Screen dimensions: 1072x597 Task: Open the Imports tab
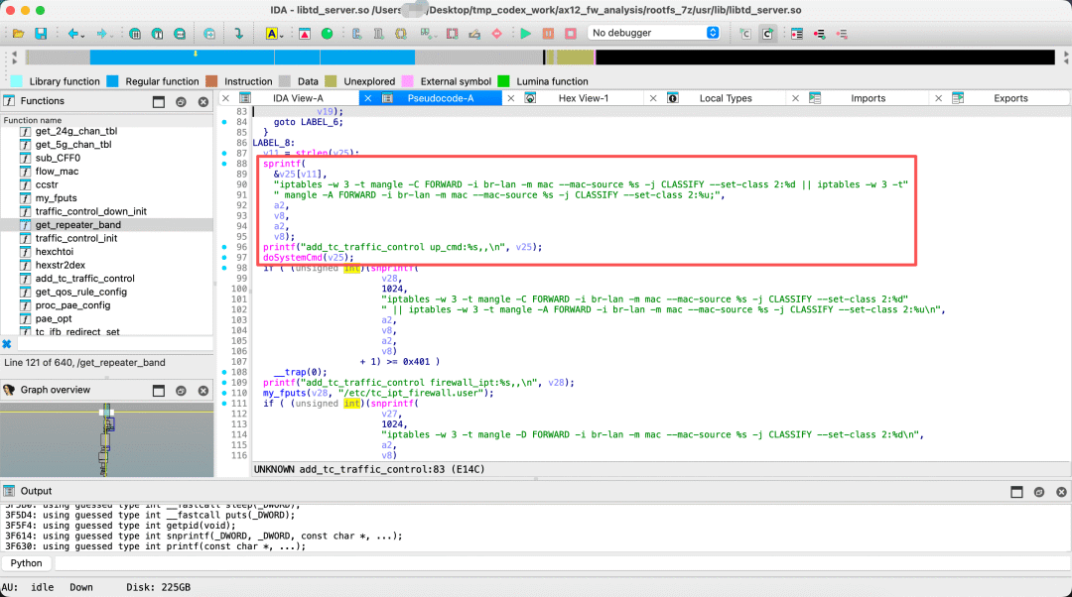(x=868, y=98)
